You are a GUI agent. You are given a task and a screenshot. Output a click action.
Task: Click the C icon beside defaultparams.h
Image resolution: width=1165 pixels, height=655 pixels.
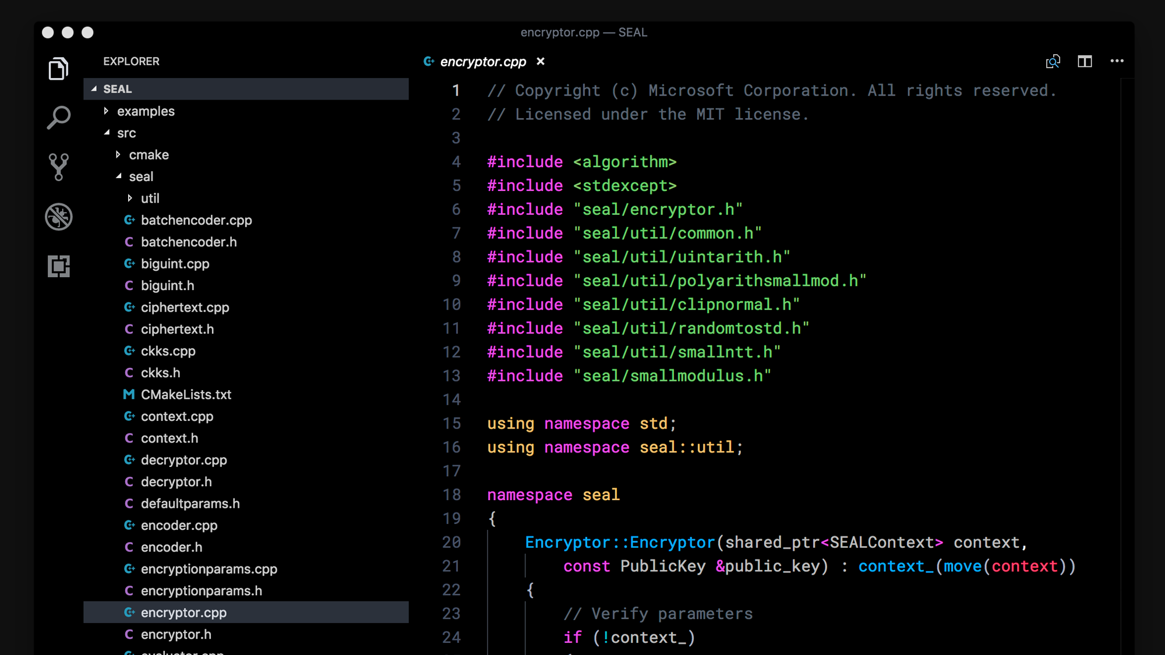[x=129, y=504]
